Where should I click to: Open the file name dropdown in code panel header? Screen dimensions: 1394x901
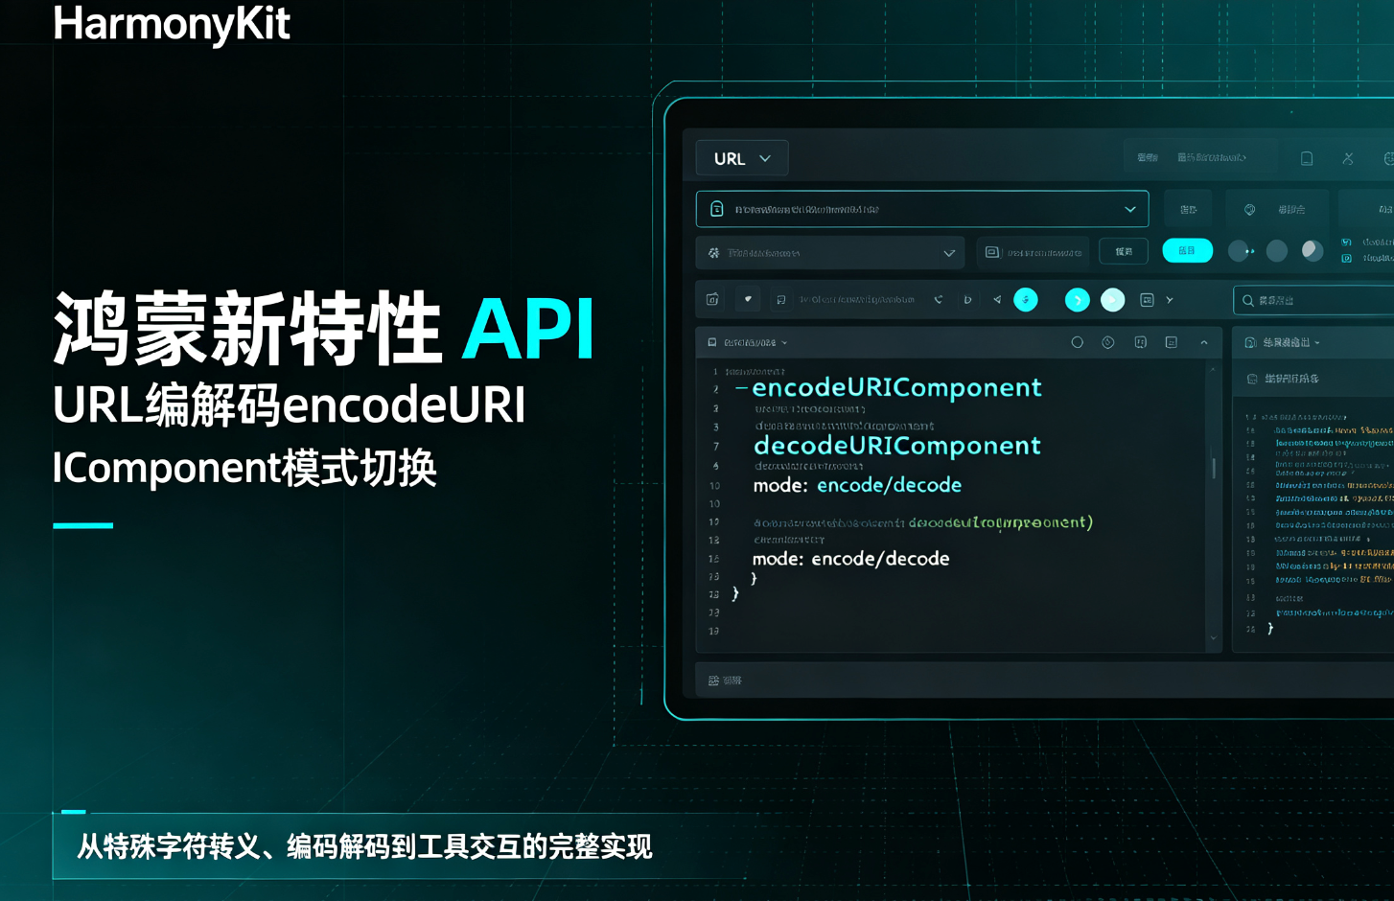(x=755, y=342)
